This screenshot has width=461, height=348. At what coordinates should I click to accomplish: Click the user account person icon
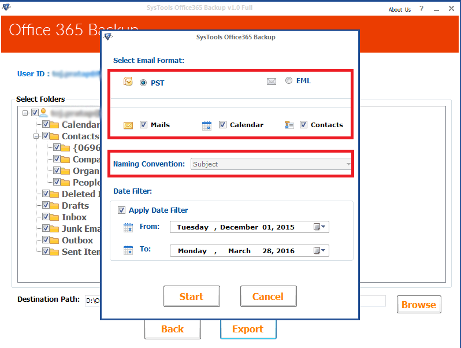(x=43, y=112)
